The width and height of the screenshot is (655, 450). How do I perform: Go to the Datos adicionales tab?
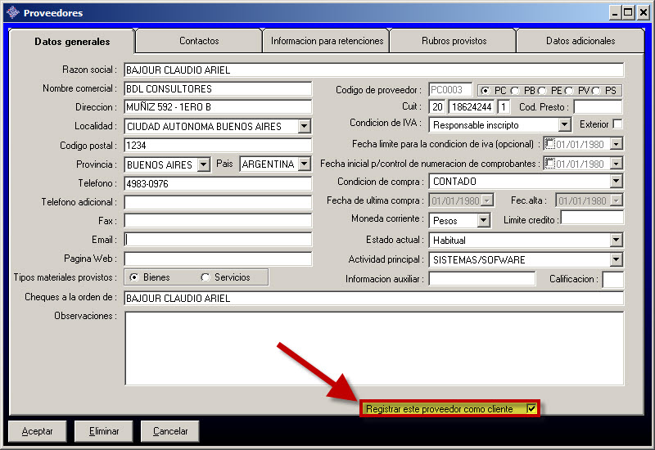580,41
